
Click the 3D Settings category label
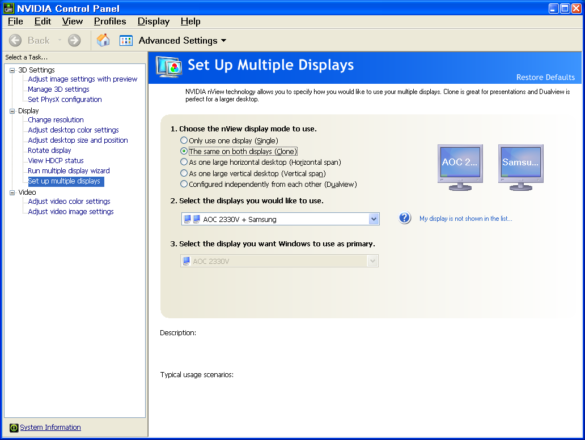pyautogui.click(x=36, y=70)
